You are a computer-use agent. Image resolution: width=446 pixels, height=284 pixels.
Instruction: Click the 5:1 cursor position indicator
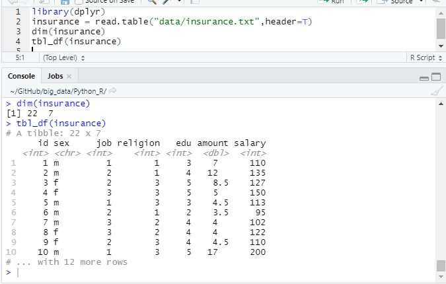pos(20,57)
